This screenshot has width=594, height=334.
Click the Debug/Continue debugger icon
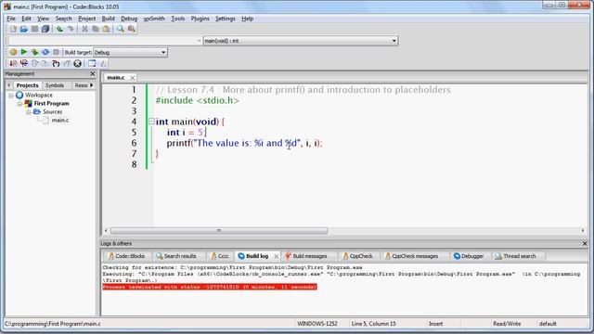coord(13,64)
